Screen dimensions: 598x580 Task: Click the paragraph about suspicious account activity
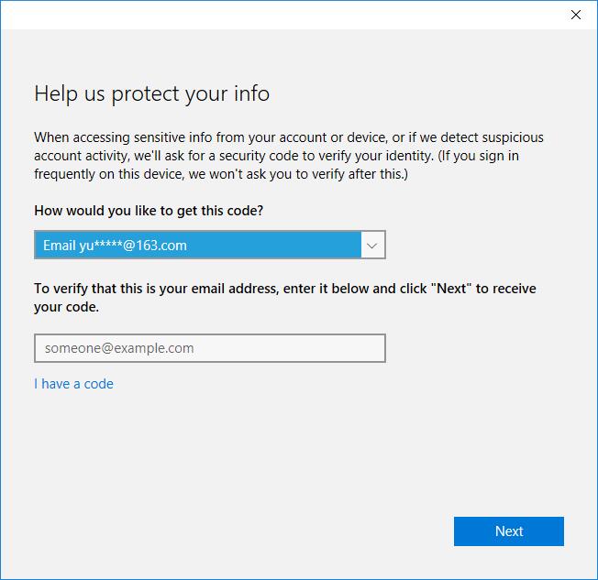[289, 156]
